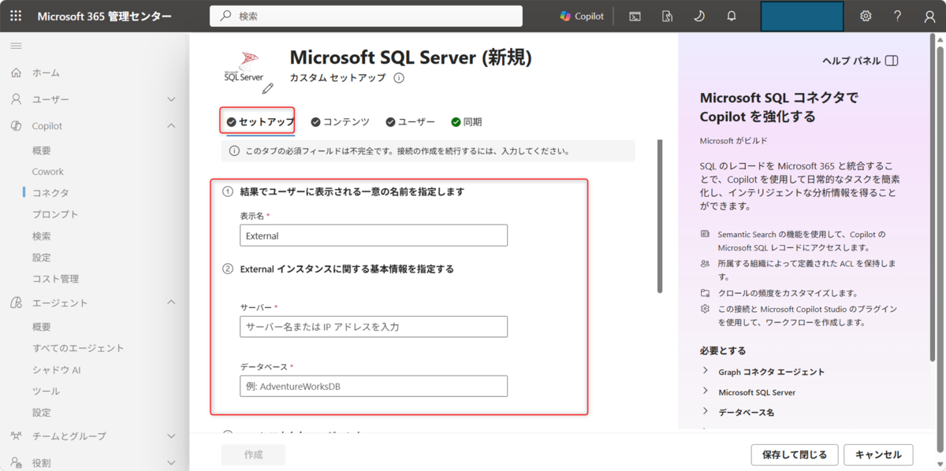Collapse navigation with hamburger icon
This screenshot has width=946, height=471.
(16, 46)
